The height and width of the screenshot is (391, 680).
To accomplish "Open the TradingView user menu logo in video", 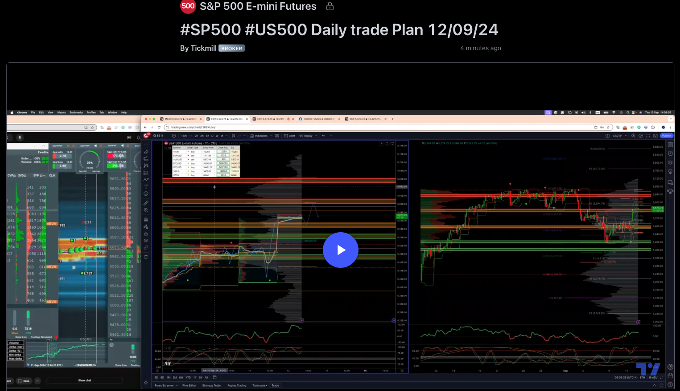I will 147,135.
